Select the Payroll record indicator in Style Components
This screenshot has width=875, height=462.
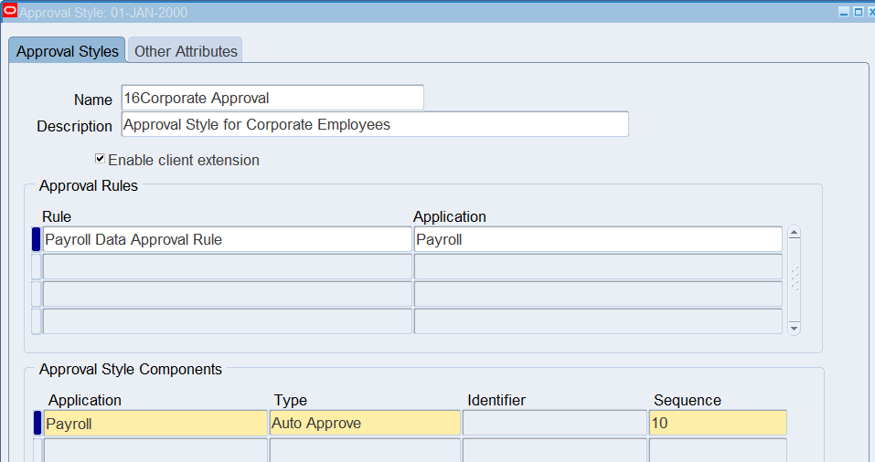(37, 423)
